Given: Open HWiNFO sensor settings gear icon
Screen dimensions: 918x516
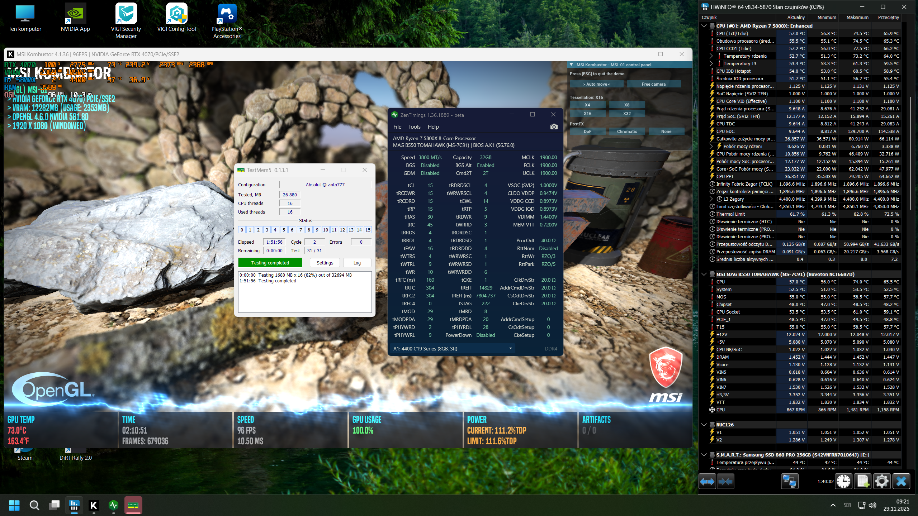Looking at the screenshot, I should point(881,481).
